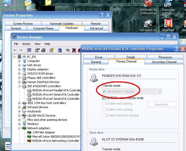
Task: Expand IEEE 1394 Bus host controllers node
Action: (19, 103)
